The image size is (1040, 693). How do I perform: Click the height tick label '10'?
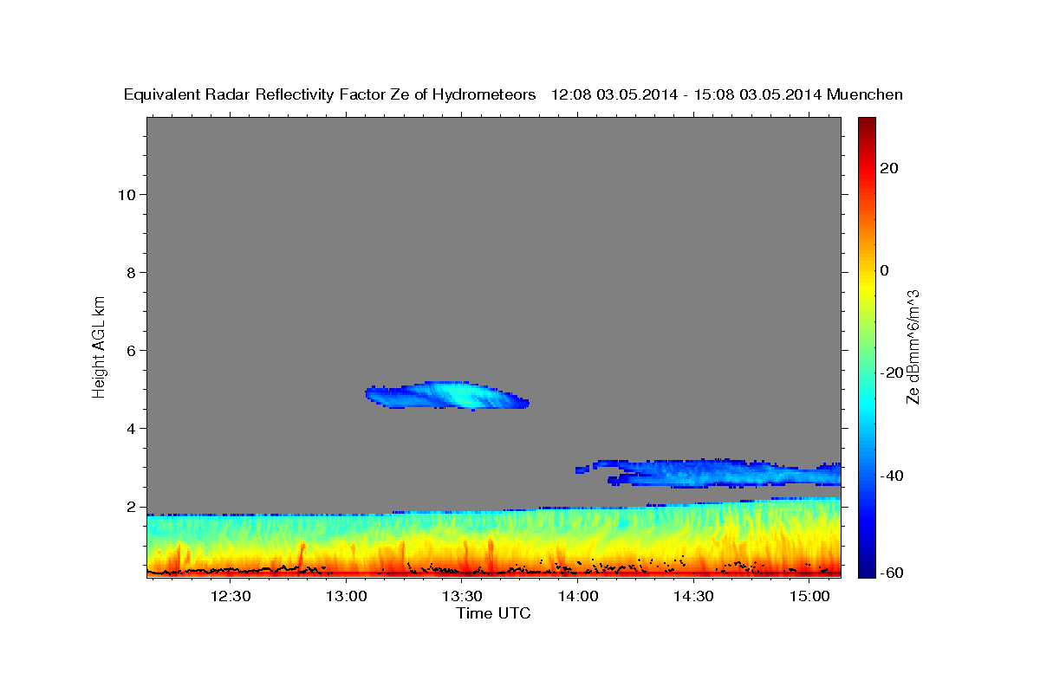pyautogui.click(x=127, y=195)
